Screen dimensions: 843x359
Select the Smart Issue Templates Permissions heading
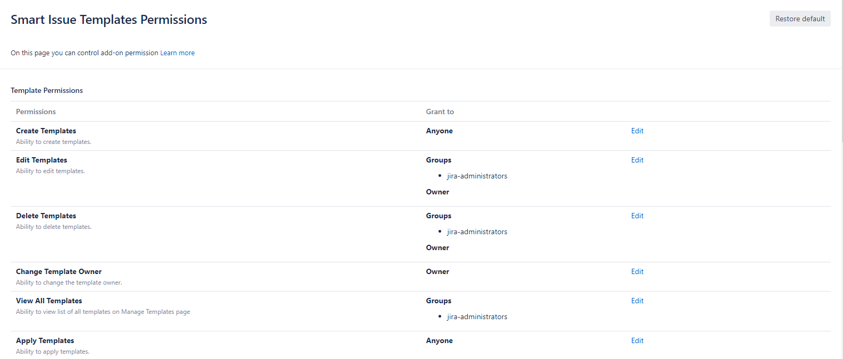coord(108,20)
